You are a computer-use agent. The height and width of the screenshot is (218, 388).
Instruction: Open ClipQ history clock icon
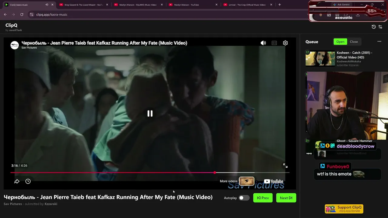(374, 27)
